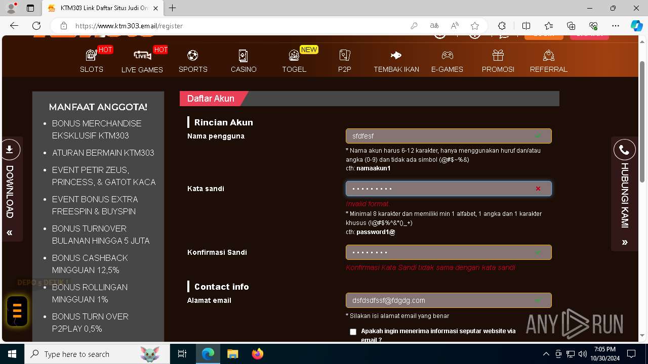Click the Konfirmasi Sandi field
648x364 pixels.
pyautogui.click(x=449, y=252)
